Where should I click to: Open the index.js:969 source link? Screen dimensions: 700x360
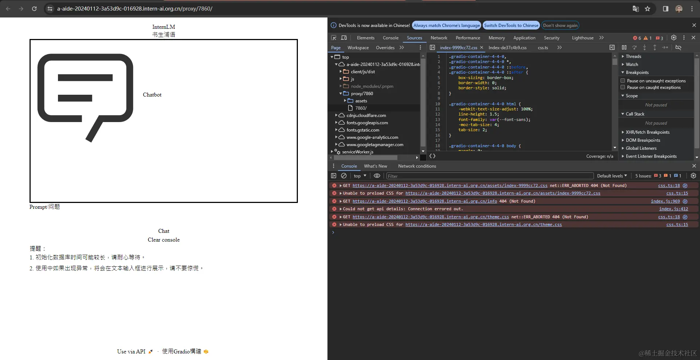[665, 201]
